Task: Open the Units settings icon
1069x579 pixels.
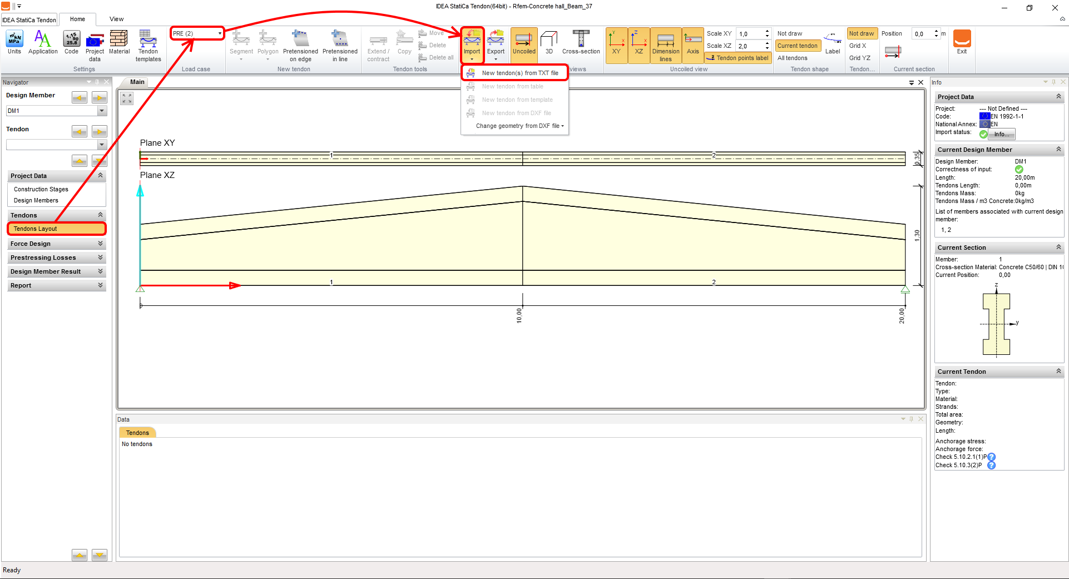Action: [14, 43]
